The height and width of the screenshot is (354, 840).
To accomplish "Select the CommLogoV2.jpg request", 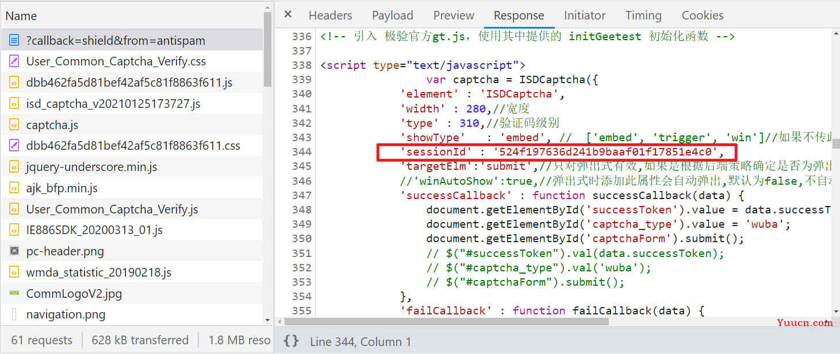I will (x=132, y=294).
